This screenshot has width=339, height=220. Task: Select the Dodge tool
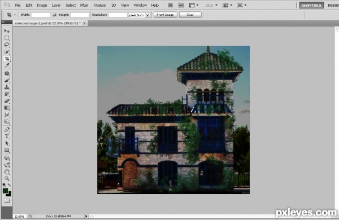point(7,121)
